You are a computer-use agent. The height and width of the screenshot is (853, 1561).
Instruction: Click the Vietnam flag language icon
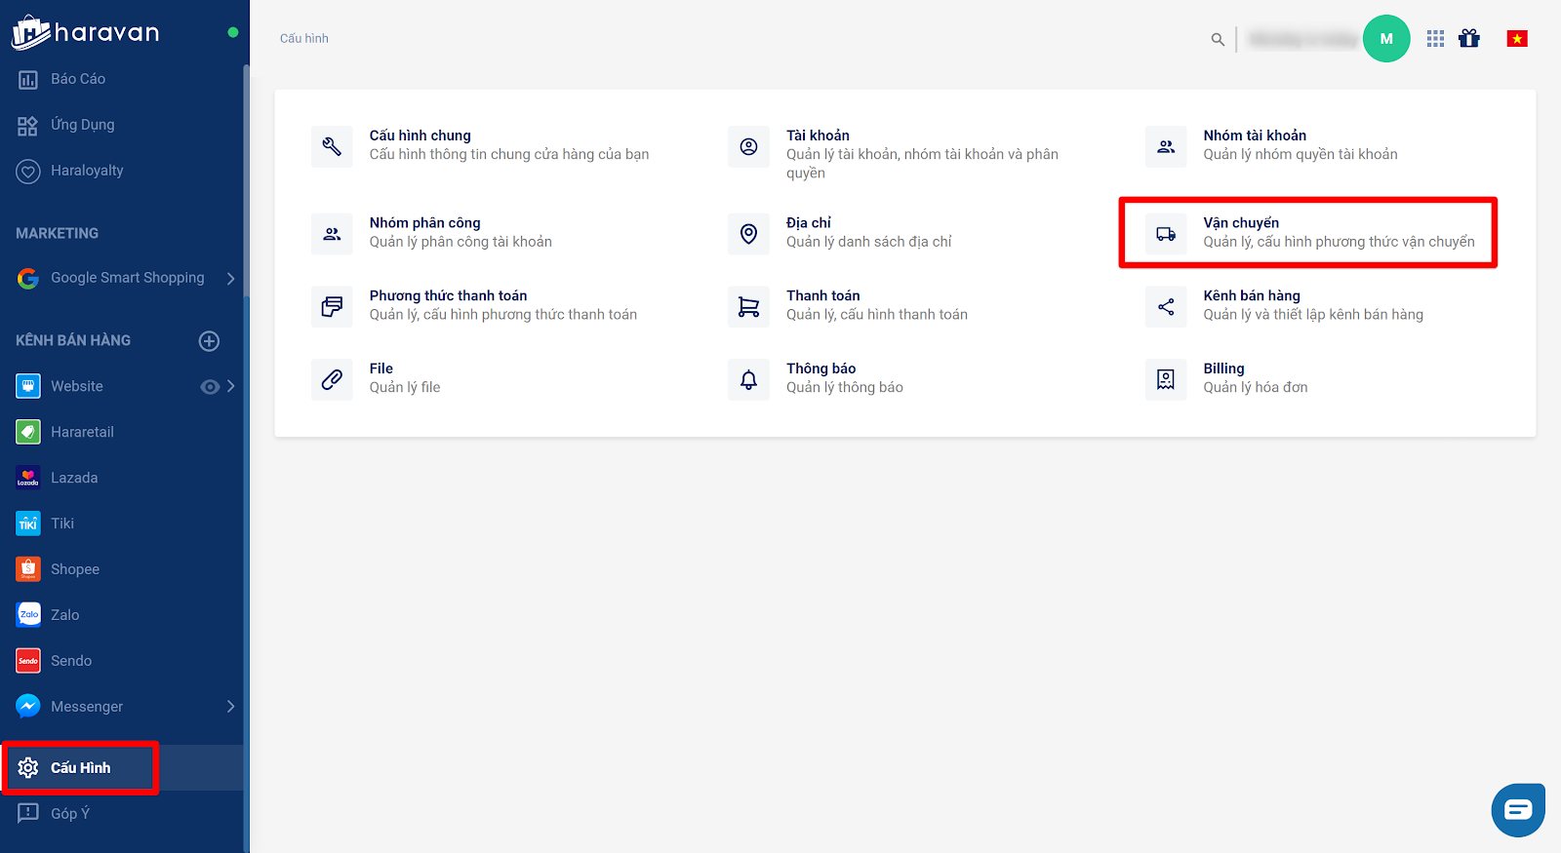tap(1517, 39)
